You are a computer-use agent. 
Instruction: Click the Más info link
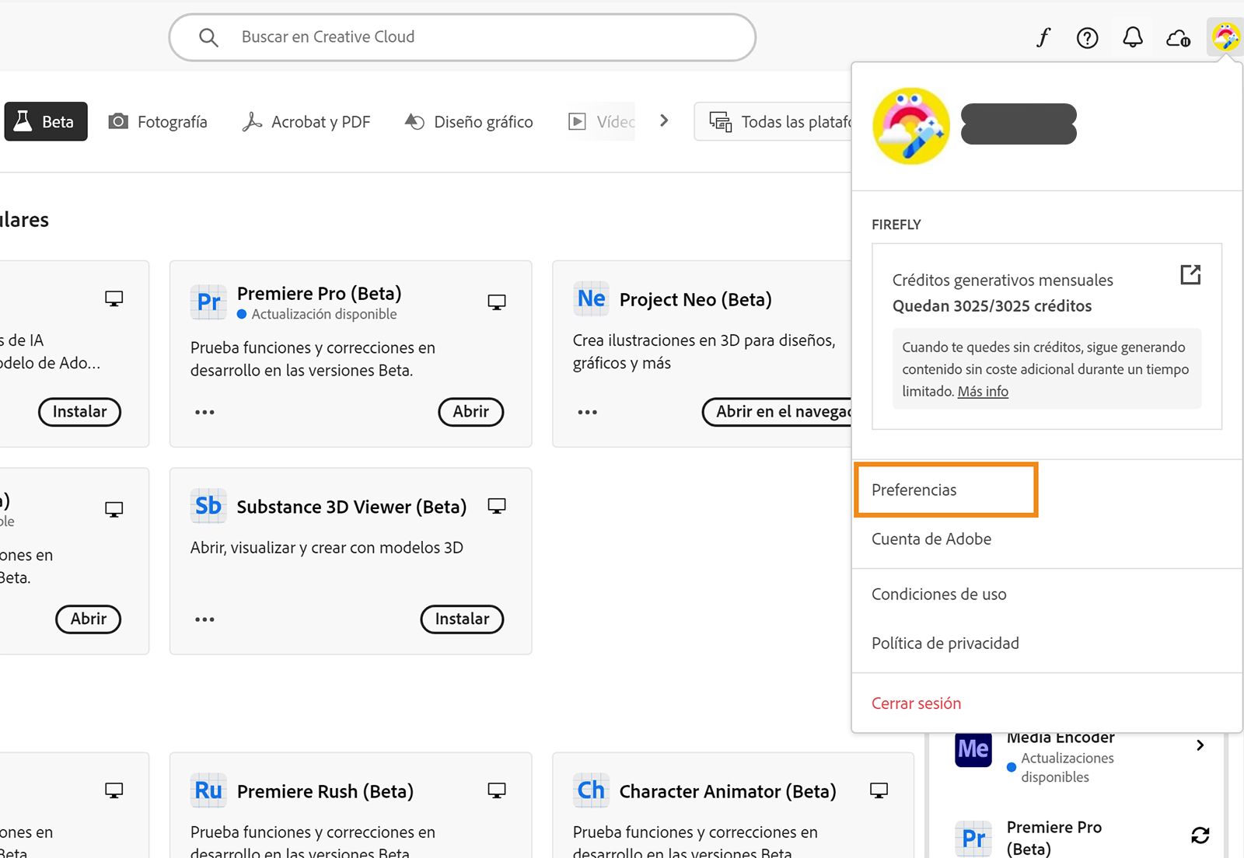983,391
